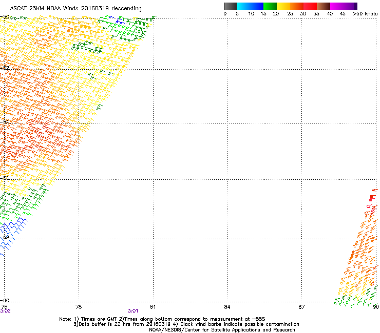Click the brown 35–40 knots color segment
The image size is (380, 333).
click(x=324, y=6)
